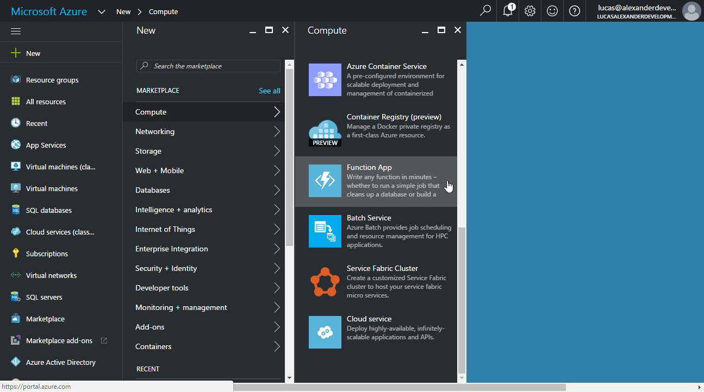Expand the Web + Mobile chevron
The width and height of the screenshot is (704, 392).
click(277, 170)
